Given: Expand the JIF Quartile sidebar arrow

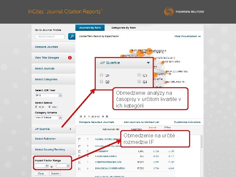Looking at the screenshot, I should pos(70,129).
